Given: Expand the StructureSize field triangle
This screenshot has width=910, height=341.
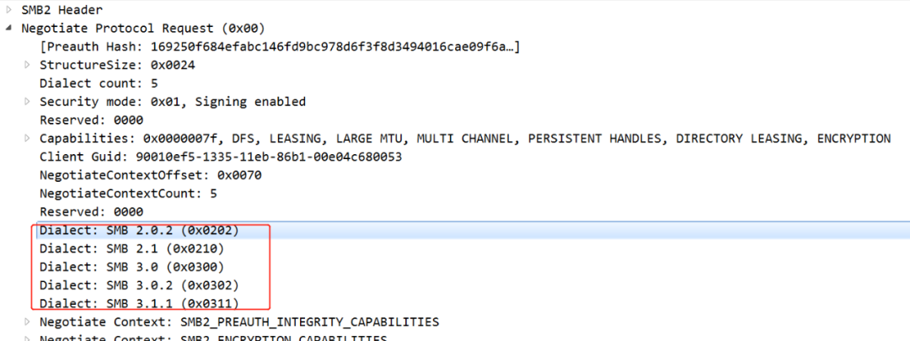Looking at the screenshot, I should click(29, 65).
